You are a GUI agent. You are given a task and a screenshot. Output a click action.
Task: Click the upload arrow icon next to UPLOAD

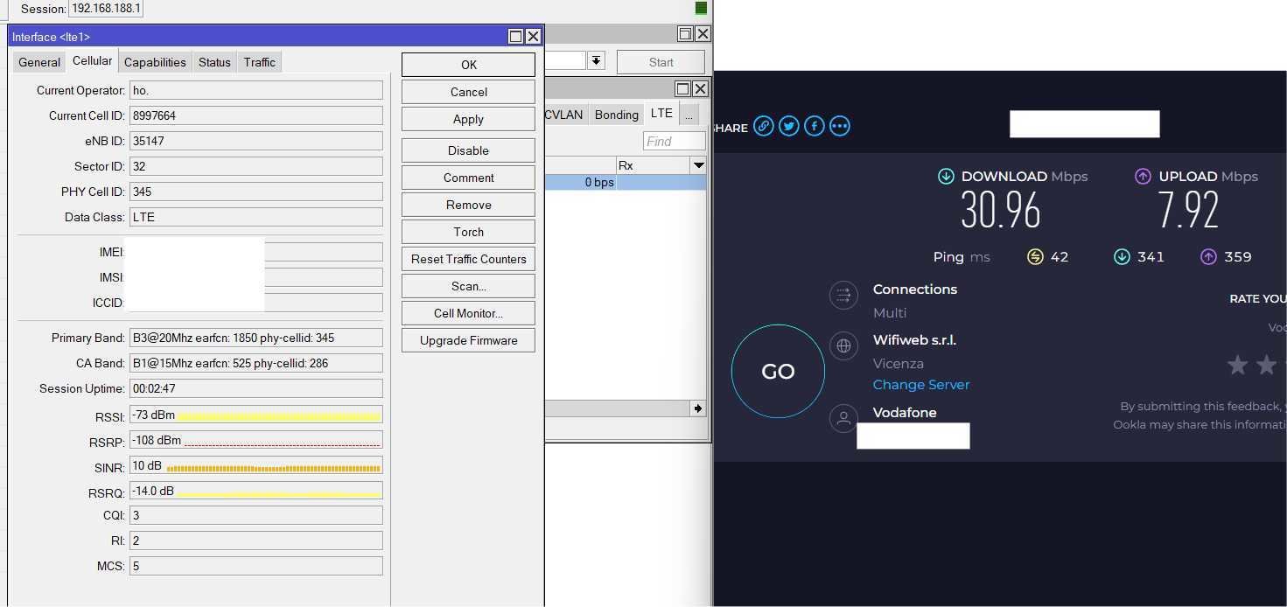(1143, 177)
